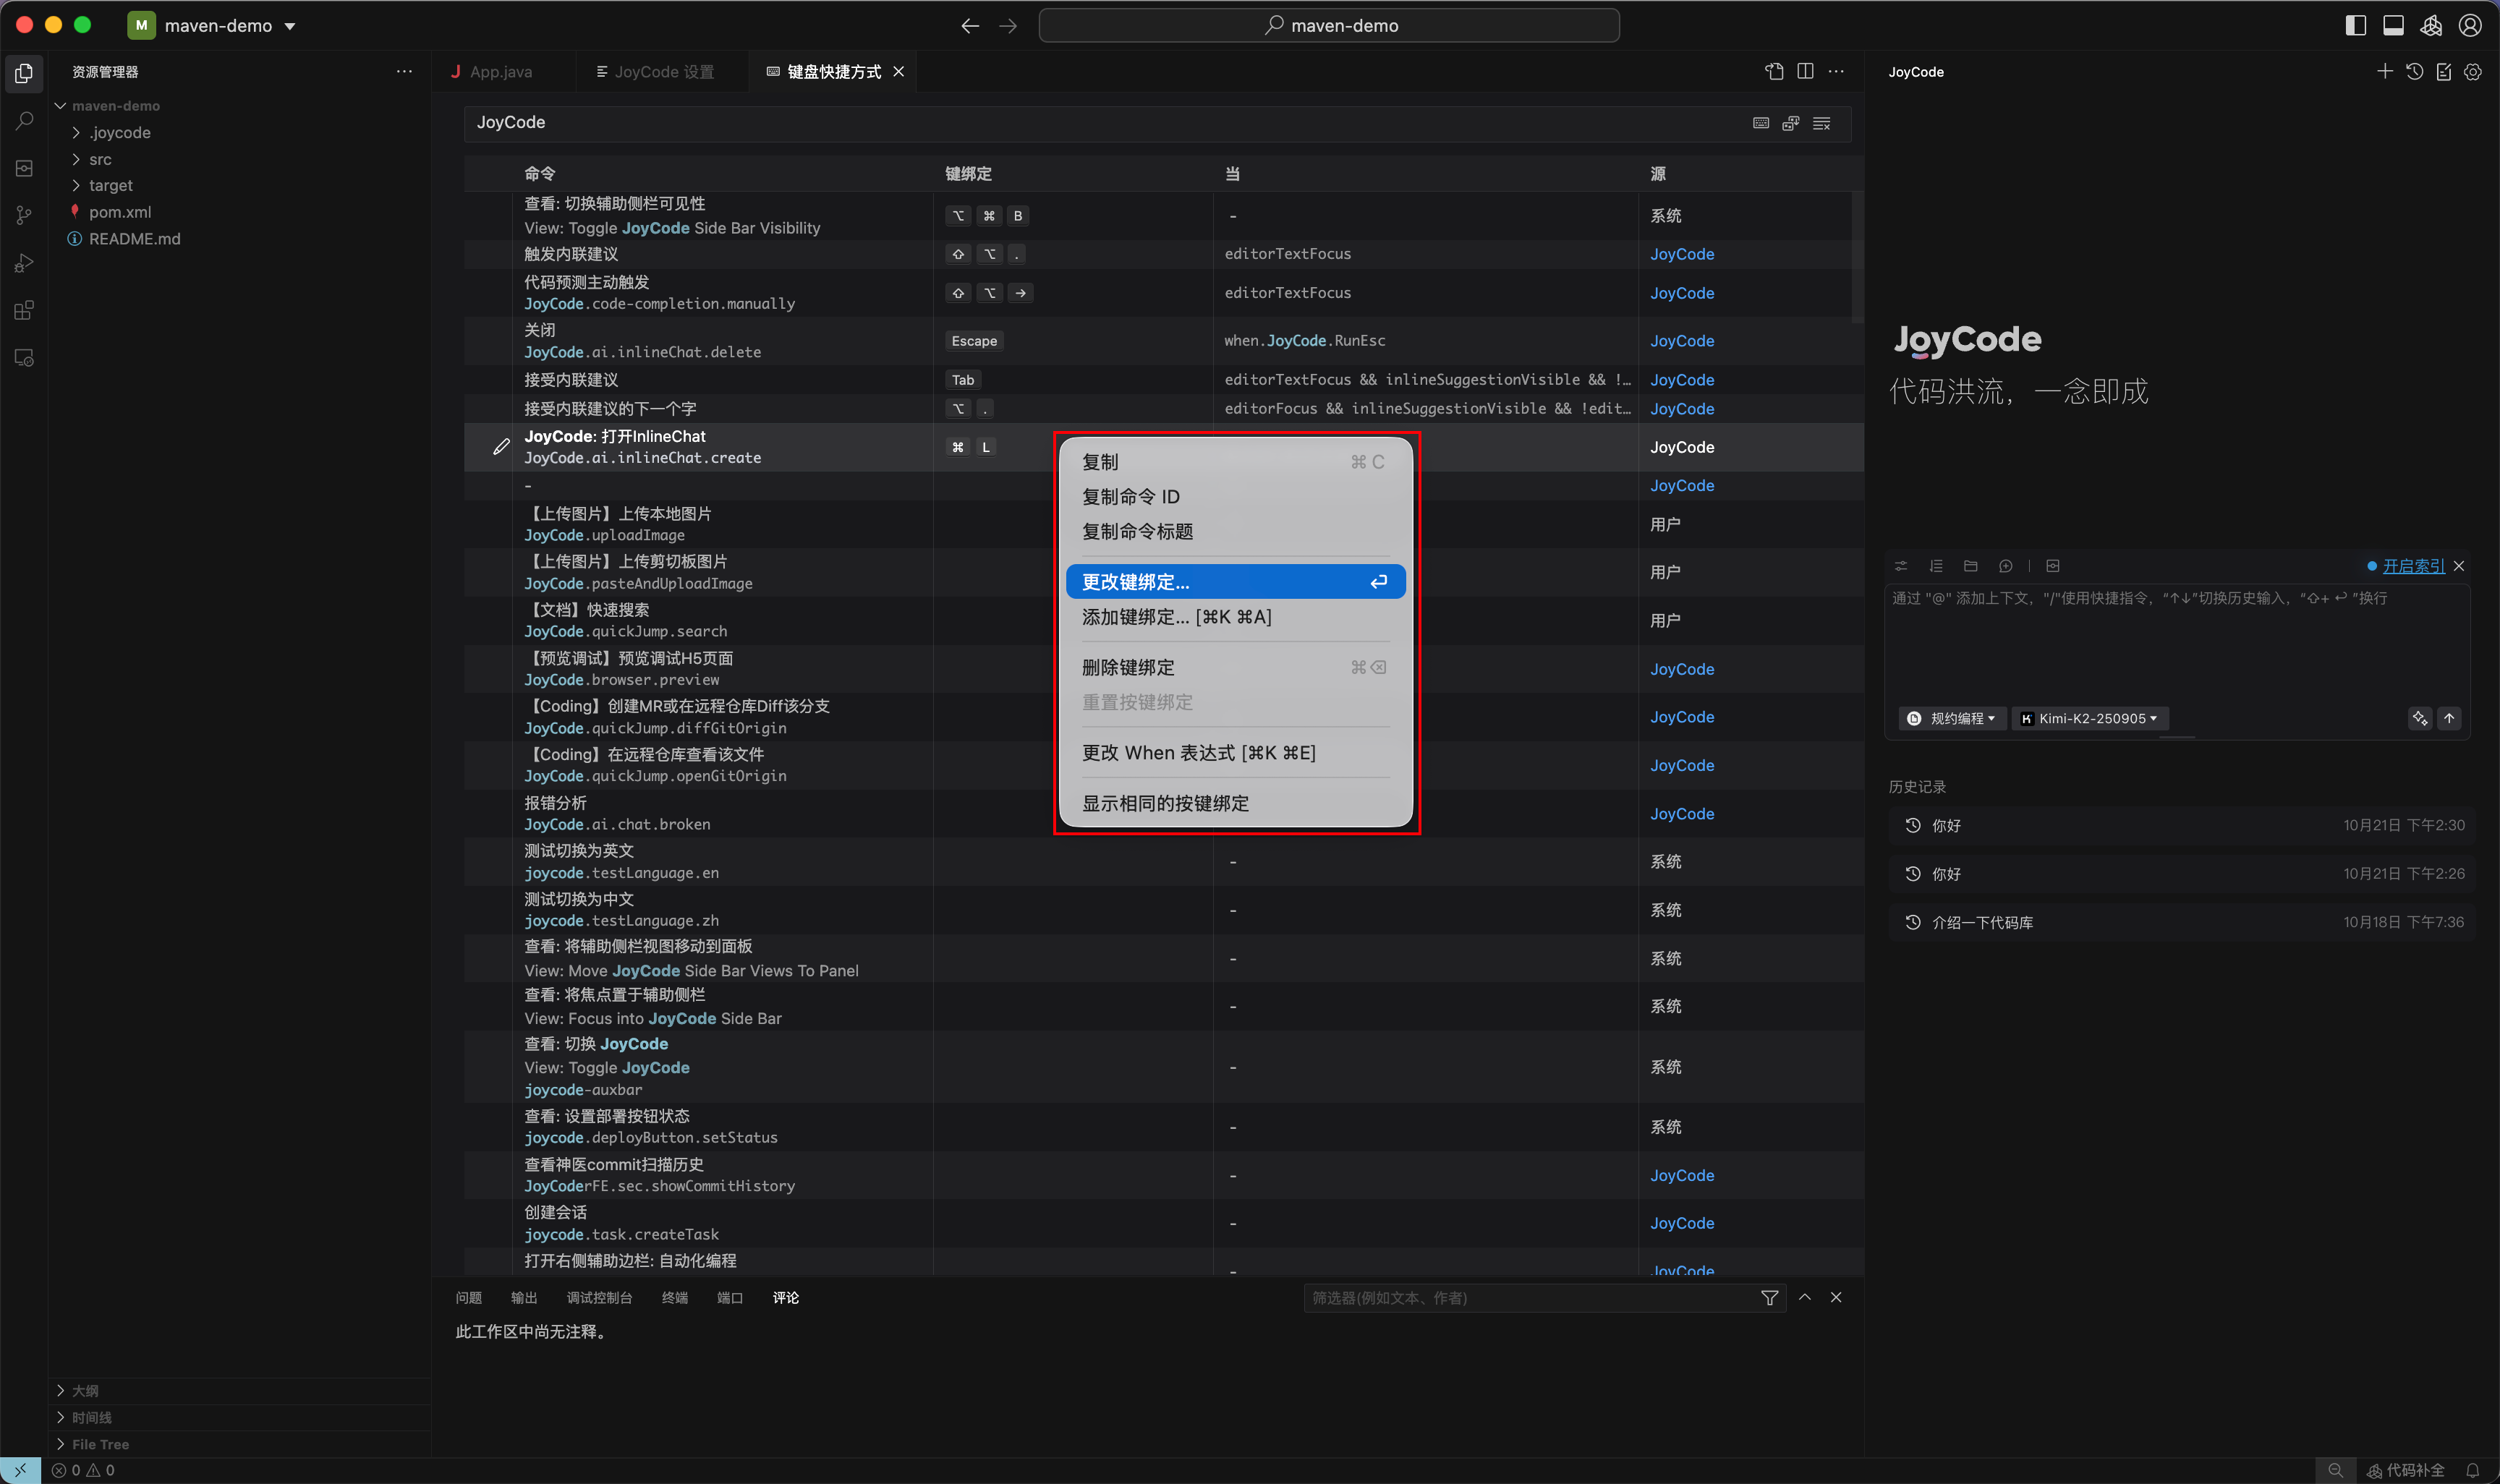The image size is (2500, 1484).
Task: Choose 更改键绑定... in the context menu
Action: [x=1235, y=582]
